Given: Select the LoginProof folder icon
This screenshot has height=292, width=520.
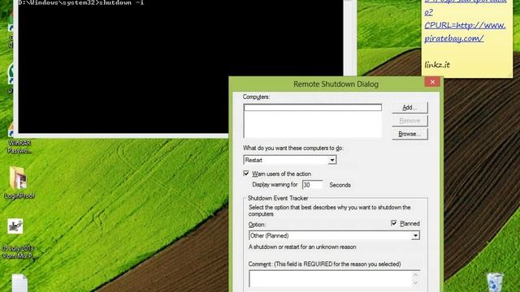Looking at the screenshot, I should tap(19, 182).
